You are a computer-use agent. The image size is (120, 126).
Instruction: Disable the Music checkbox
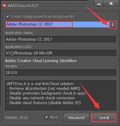(47, 117)
